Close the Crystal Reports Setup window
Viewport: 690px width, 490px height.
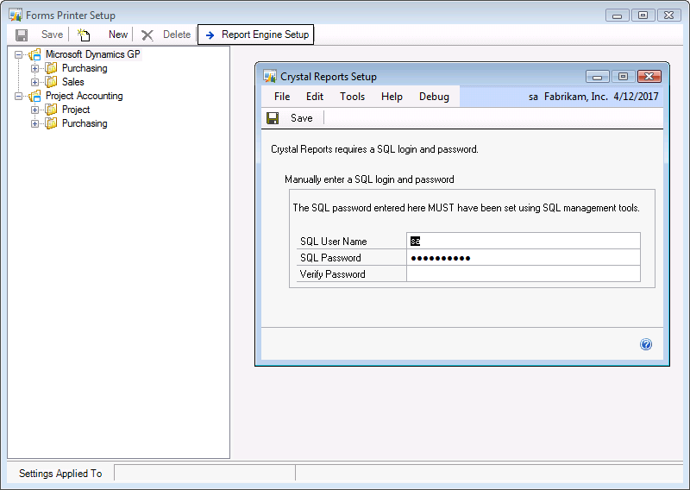click(x=649, y=77)
